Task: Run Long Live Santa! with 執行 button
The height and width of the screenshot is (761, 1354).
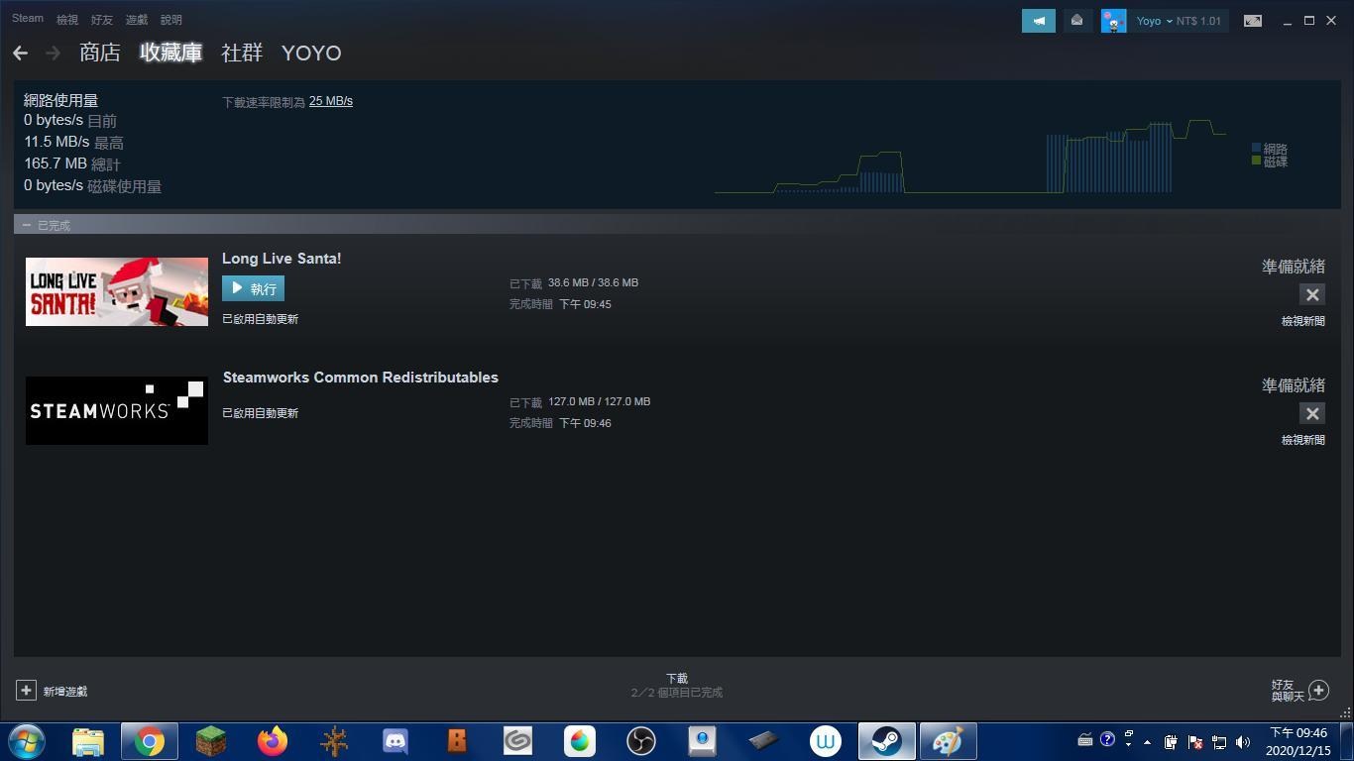Action: 253,288
